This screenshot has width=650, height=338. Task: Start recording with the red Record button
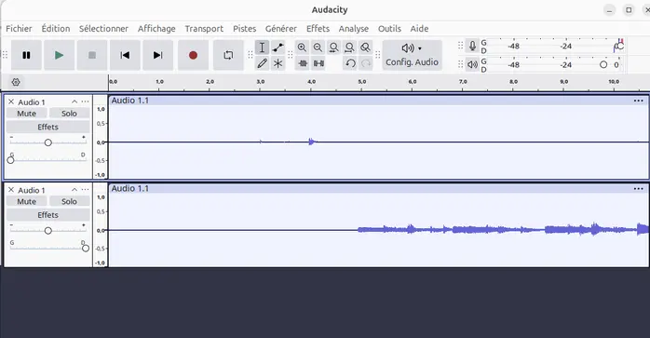coord(193,55)
